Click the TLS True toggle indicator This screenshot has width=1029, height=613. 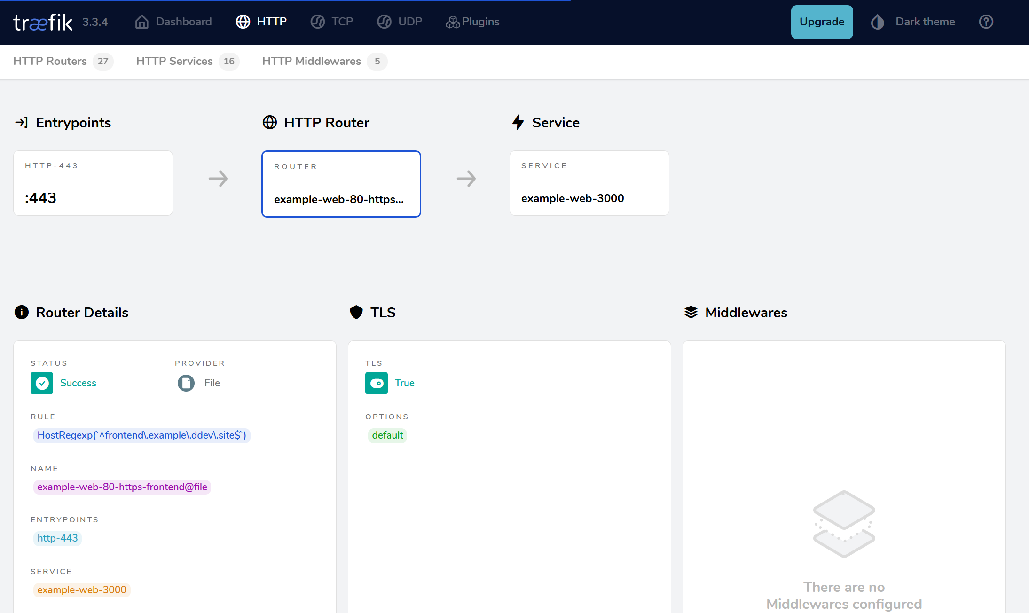click(376, 383)
